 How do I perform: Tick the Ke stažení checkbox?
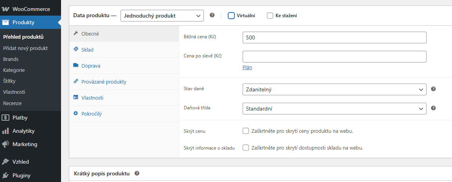click(270, 16)
